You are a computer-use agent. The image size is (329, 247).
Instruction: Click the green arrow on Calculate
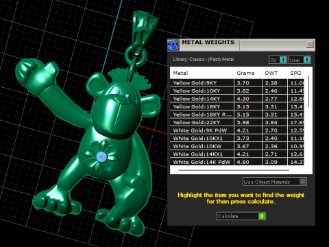pos(262,216)
